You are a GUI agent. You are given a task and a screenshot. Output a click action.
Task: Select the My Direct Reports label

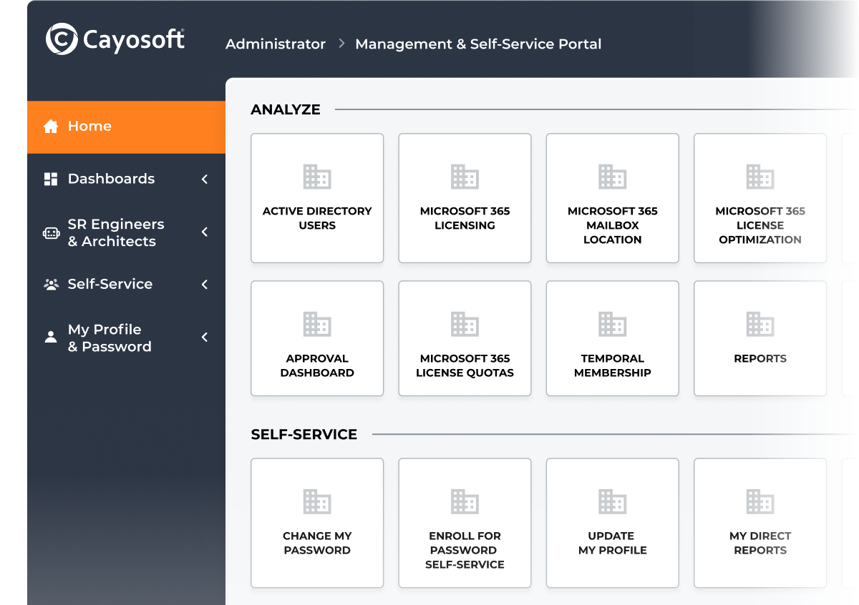(760, 543)
